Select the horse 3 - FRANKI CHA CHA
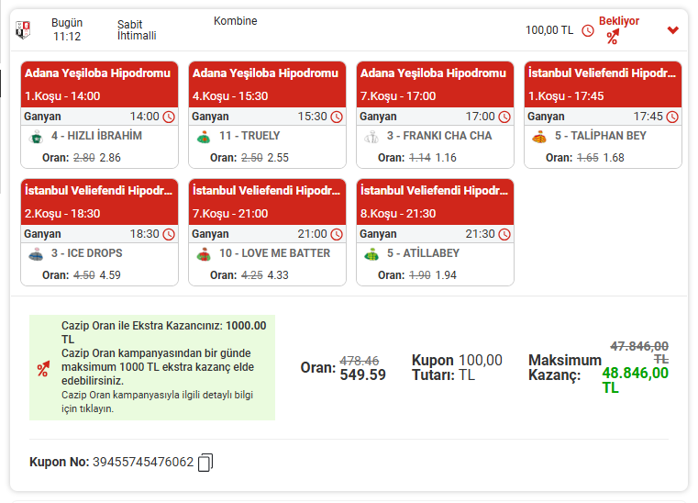Screen dimensions: 698x503 [439, 136]
